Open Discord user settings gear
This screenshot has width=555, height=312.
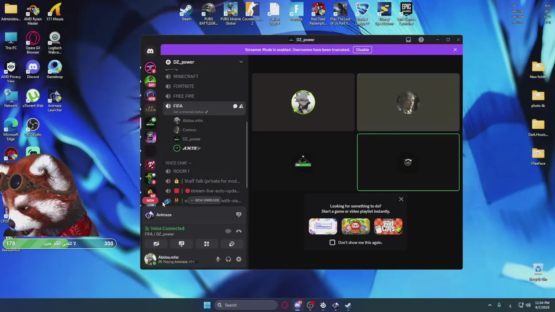[239, 259]
